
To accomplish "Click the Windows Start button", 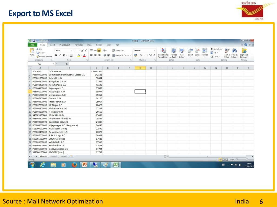I will (x=32, y=165).
